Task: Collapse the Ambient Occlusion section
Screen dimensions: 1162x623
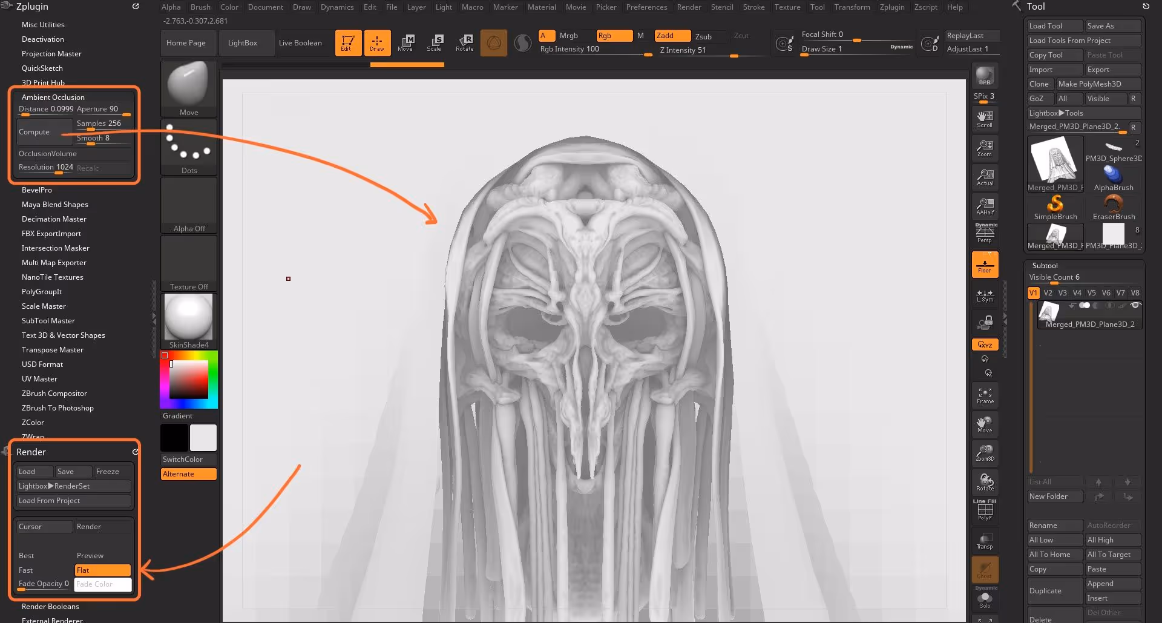Action: coord(53,97)
